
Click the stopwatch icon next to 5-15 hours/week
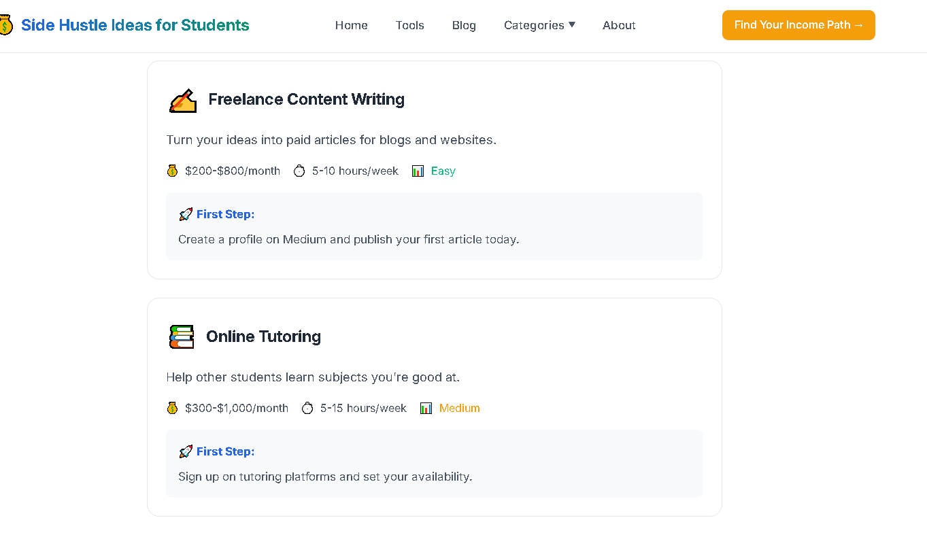click(x=307, y=408)
